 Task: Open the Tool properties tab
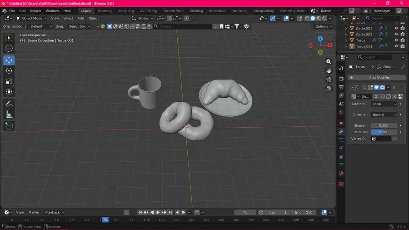point(341,68)
